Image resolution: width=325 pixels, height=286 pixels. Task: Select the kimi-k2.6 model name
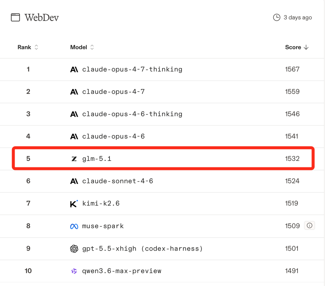click(x=101, y=203)
